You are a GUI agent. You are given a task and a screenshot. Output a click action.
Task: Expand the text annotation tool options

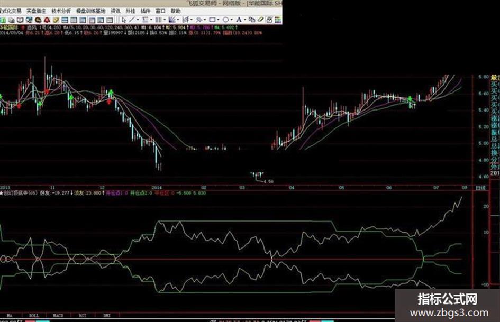pos(245,20)
